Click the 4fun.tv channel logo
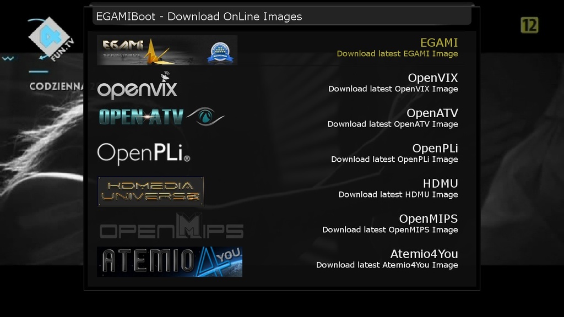 [x=51, y=39]
